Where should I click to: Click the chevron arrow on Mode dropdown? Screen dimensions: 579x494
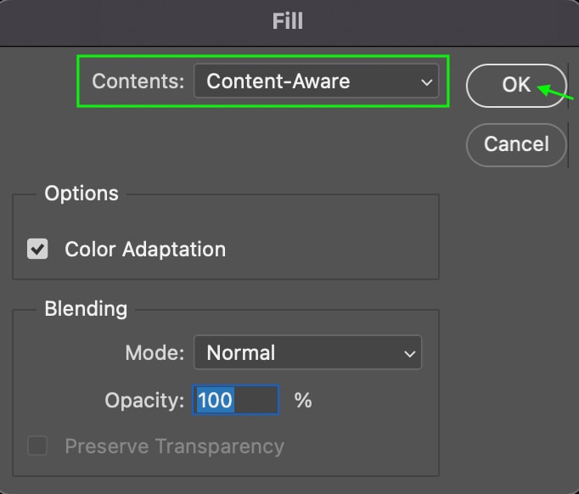(409, 354)
